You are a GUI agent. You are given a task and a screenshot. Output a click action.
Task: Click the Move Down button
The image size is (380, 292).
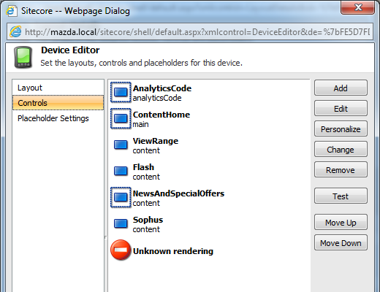341,243
